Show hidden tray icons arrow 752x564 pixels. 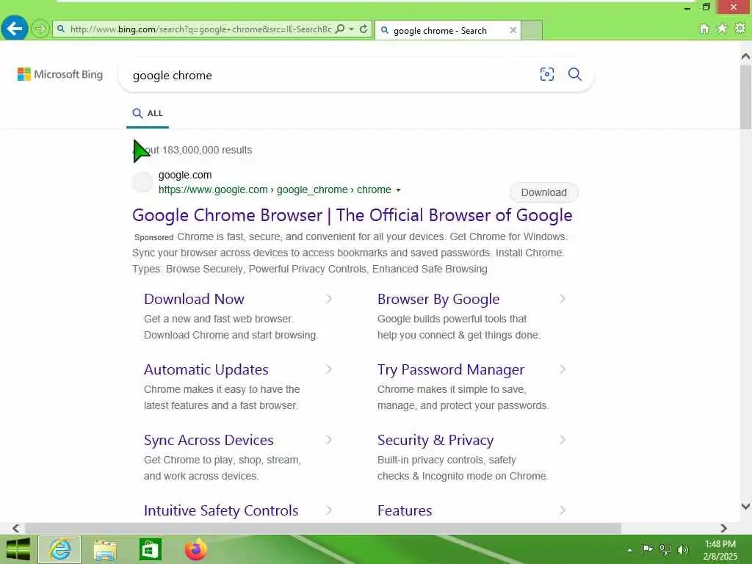pos(629,551)
